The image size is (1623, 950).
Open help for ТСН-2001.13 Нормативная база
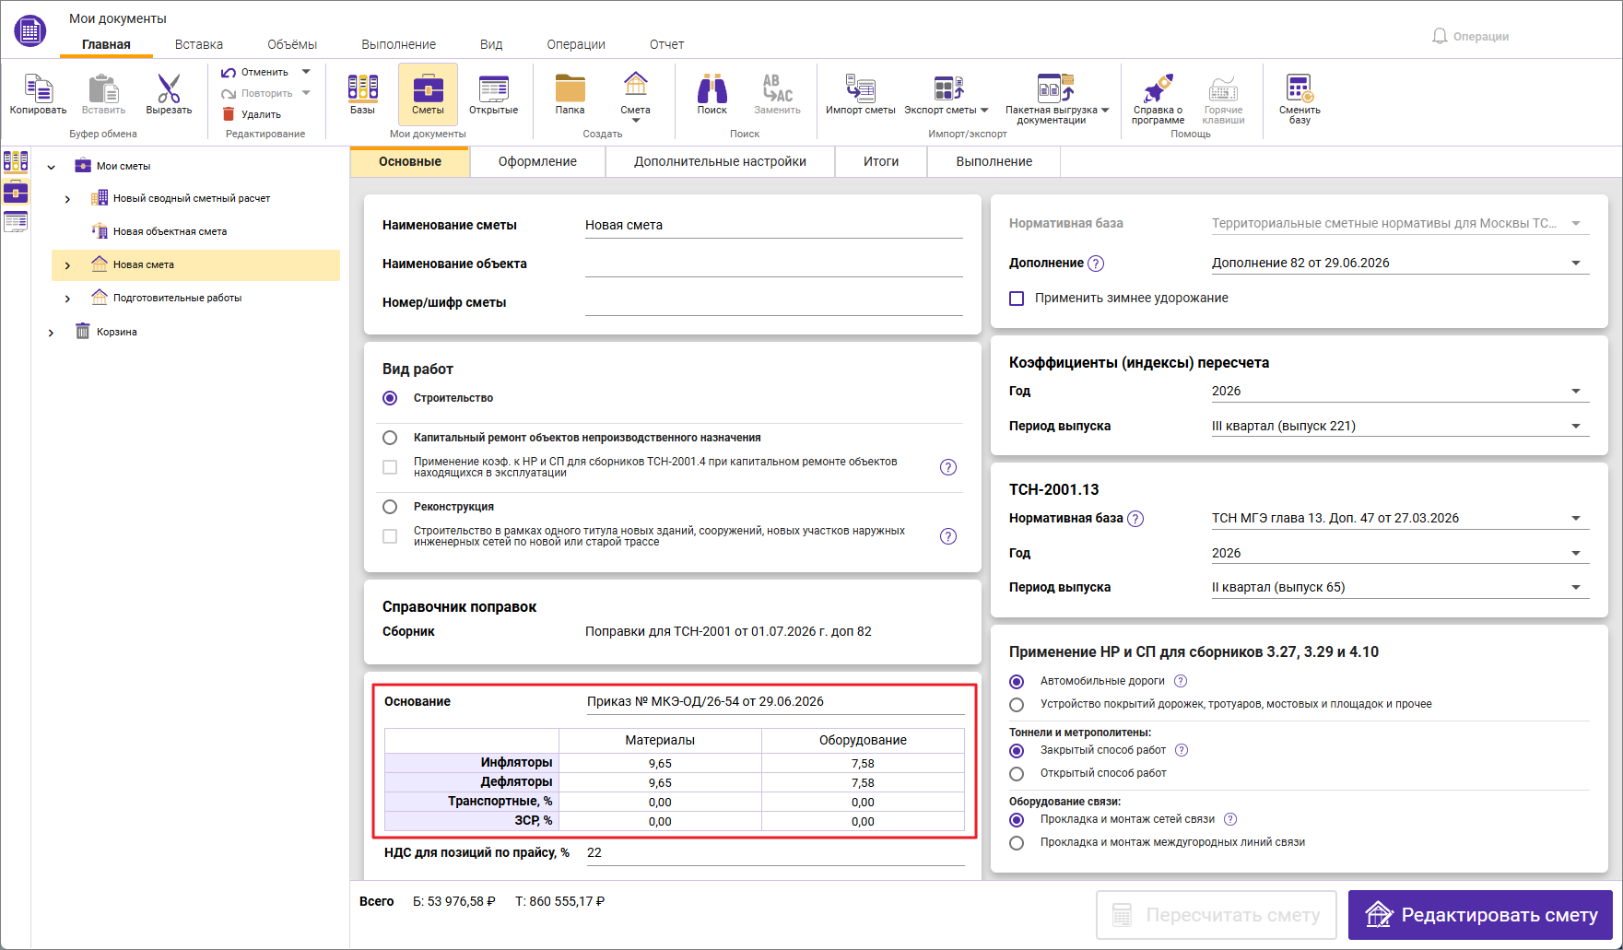pyautogui.click(x=1135, y=519)
